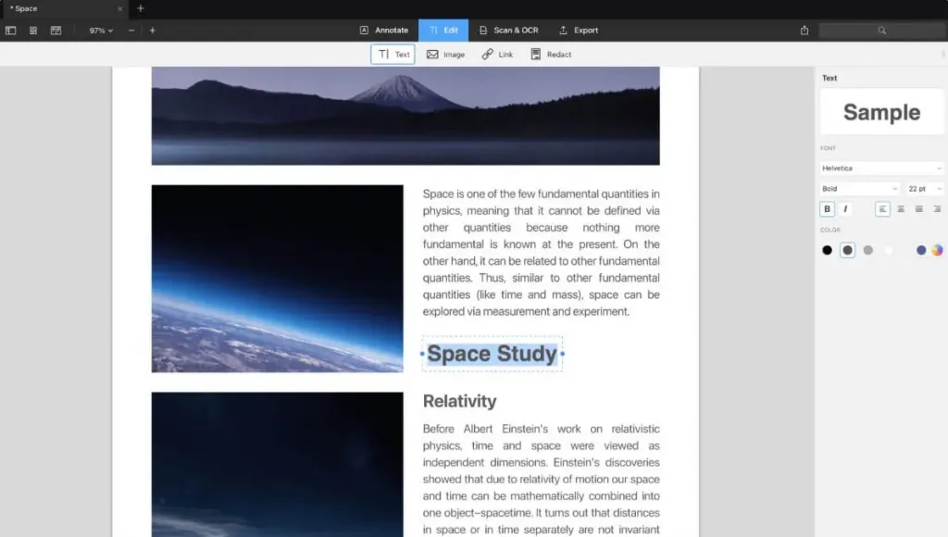Open the Export tab

point(579,31)
